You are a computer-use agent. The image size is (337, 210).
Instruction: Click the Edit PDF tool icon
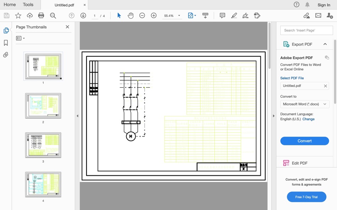click(x=286, y=163)
